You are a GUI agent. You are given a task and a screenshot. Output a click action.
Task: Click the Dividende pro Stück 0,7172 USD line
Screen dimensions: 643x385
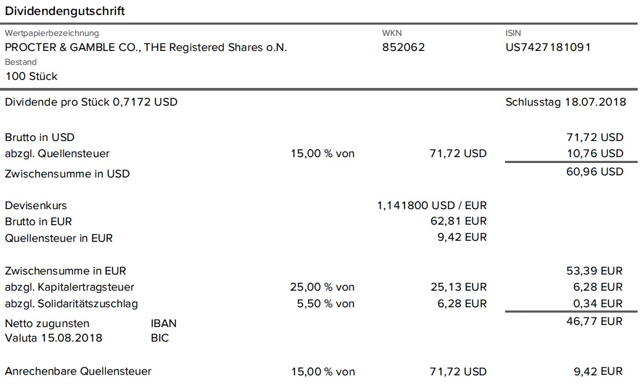(x=91, y=102)
